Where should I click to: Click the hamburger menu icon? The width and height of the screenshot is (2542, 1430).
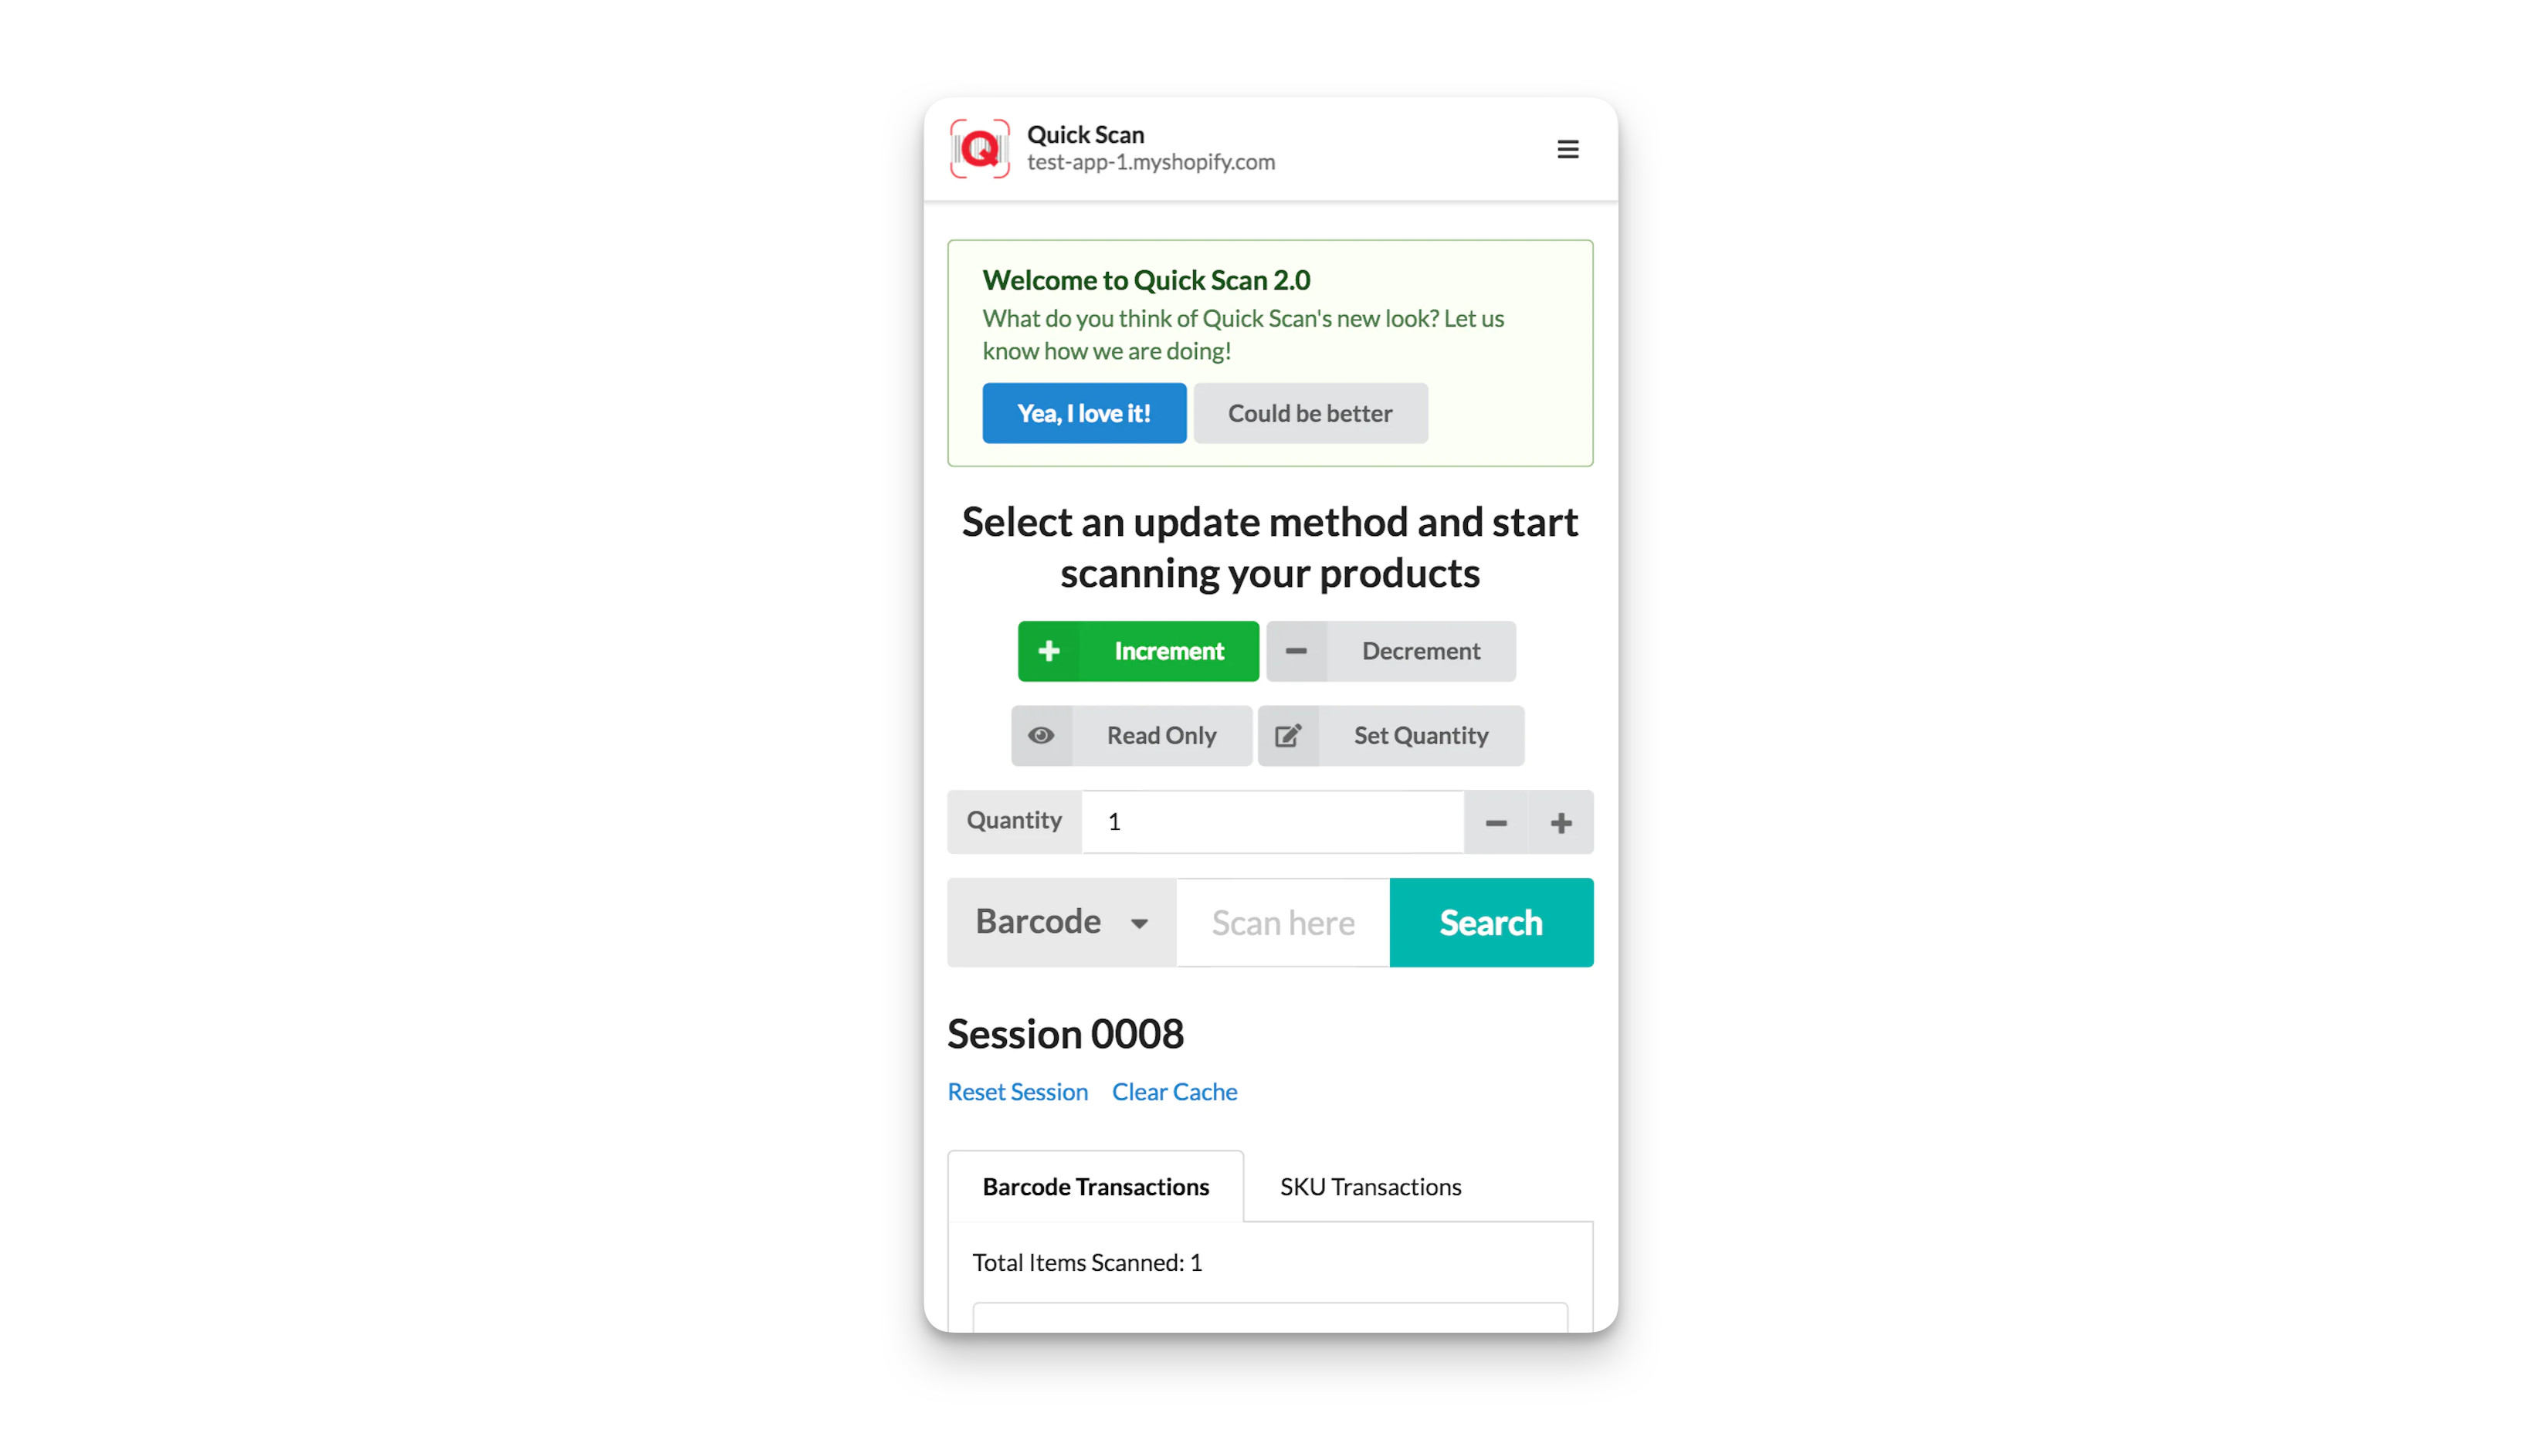point(1568,148)
